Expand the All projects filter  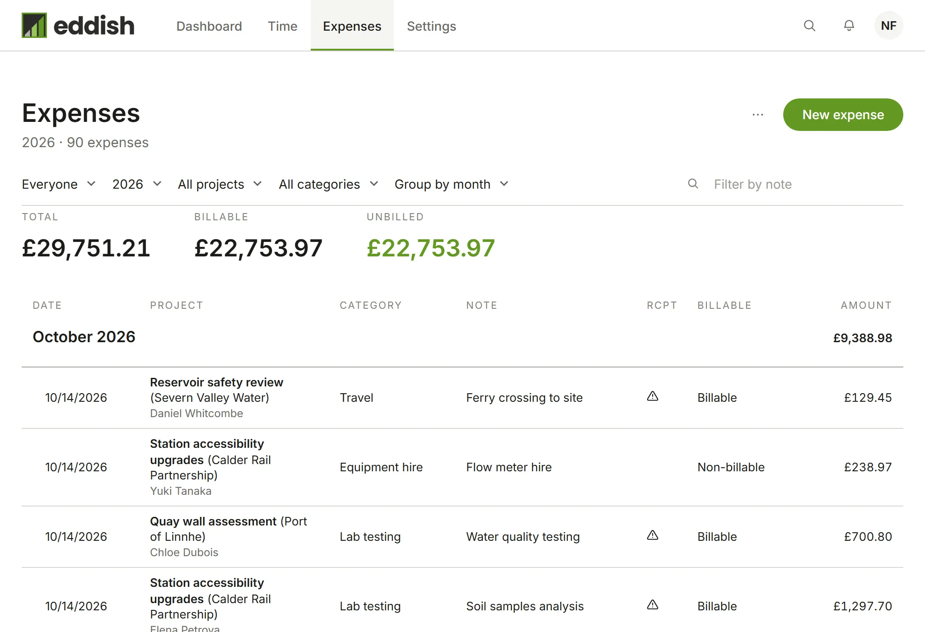coord(220,184)
